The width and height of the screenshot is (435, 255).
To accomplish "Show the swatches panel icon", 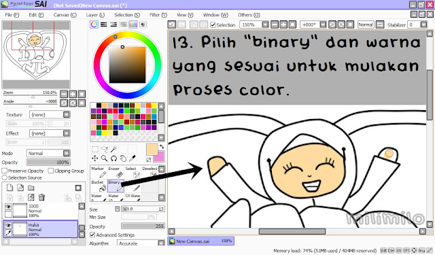I will click(133, 24).
